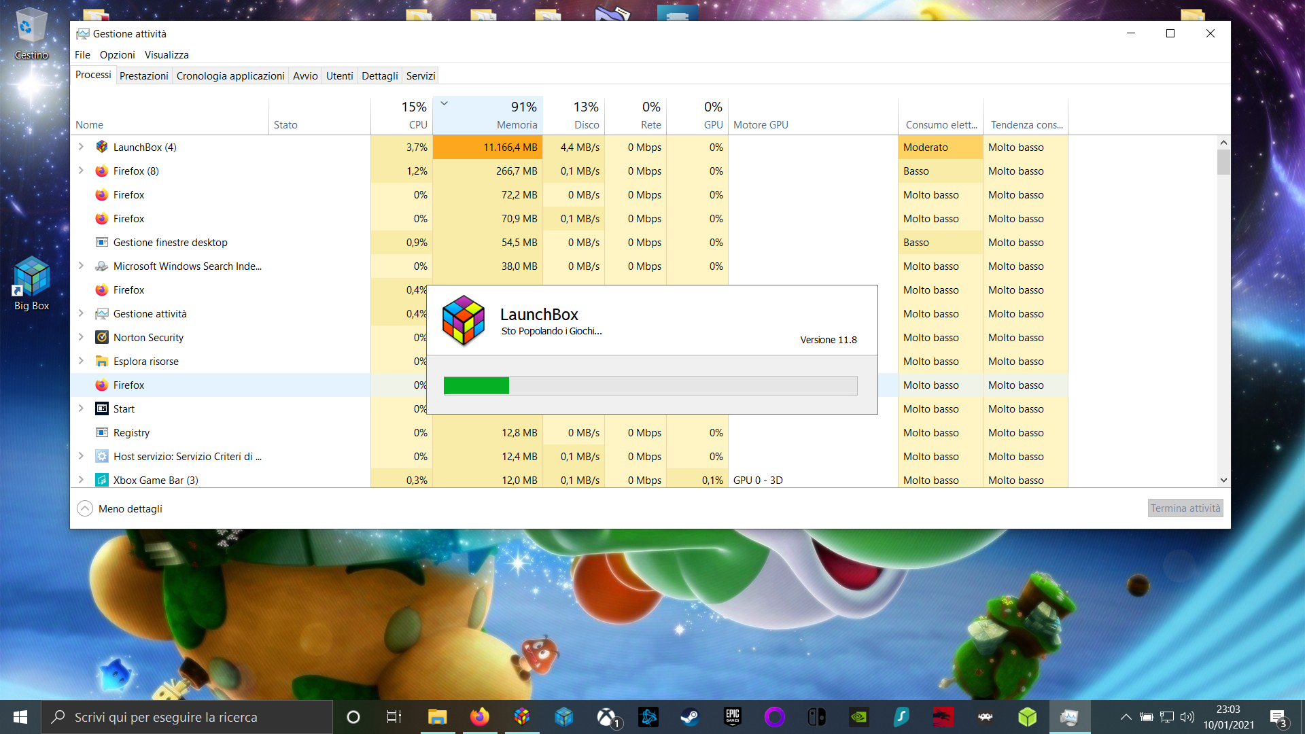Open LaunchBox colorful cube in taskbar
The height and width of the screenshot is (734, 1305).
521,717
